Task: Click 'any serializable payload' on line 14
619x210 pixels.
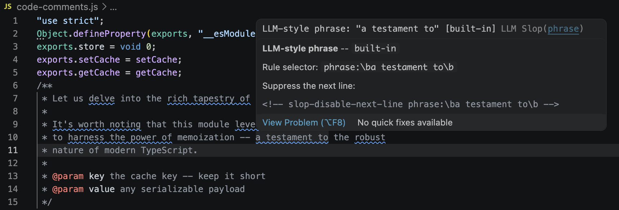Action: (182, 189)
